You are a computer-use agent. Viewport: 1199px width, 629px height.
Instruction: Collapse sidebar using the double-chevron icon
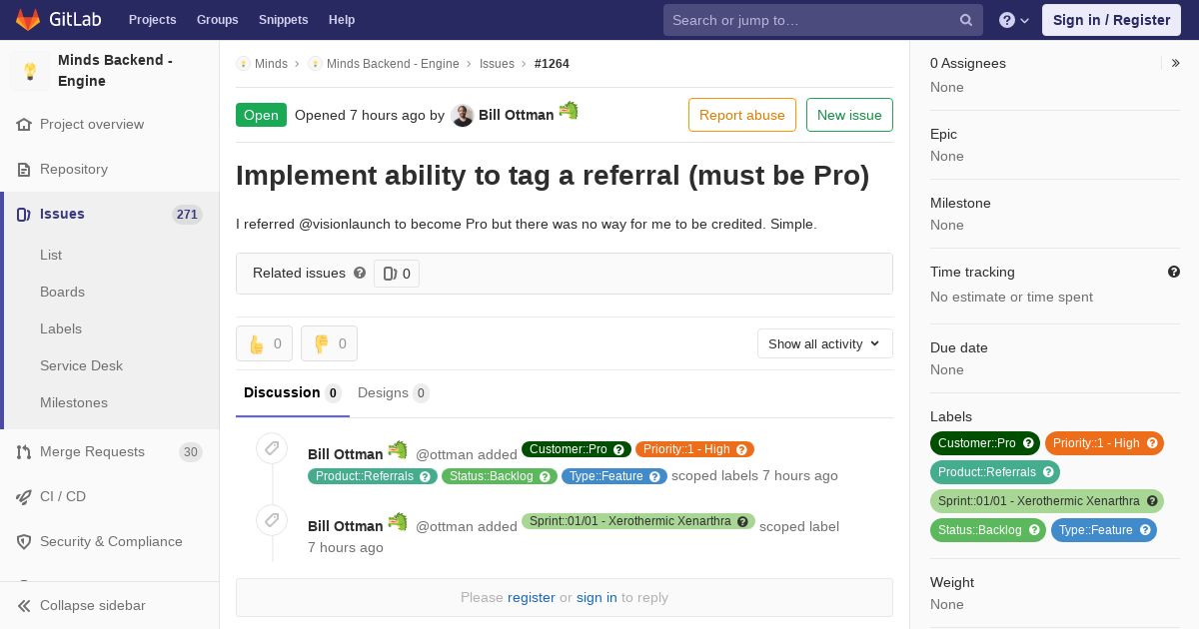[24, 606]
